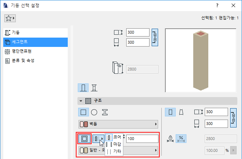Click the veneer thickness field 100

[142, 139]
